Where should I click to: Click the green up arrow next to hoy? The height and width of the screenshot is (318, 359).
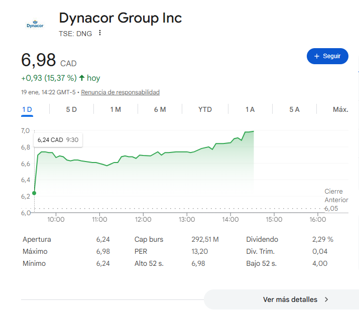point(82,78)
